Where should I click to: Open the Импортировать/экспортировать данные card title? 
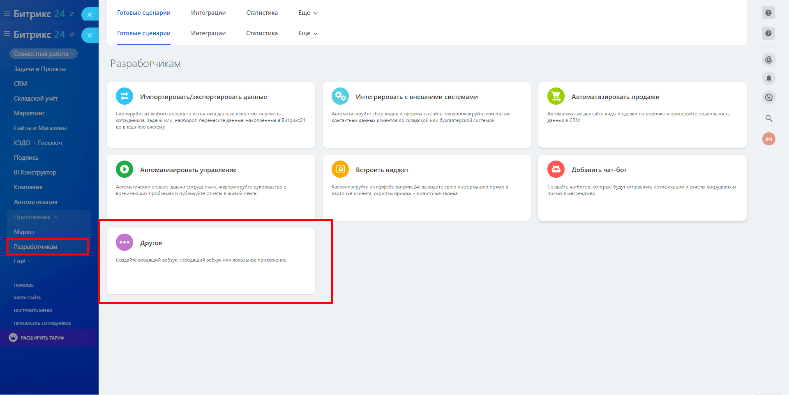(x=203, y=97)
